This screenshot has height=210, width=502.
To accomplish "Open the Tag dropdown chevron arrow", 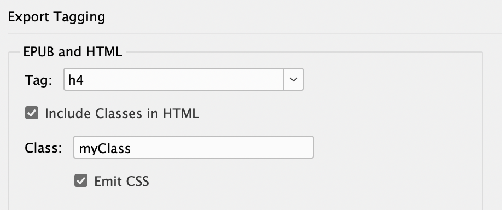I will (x=294, y=79).
